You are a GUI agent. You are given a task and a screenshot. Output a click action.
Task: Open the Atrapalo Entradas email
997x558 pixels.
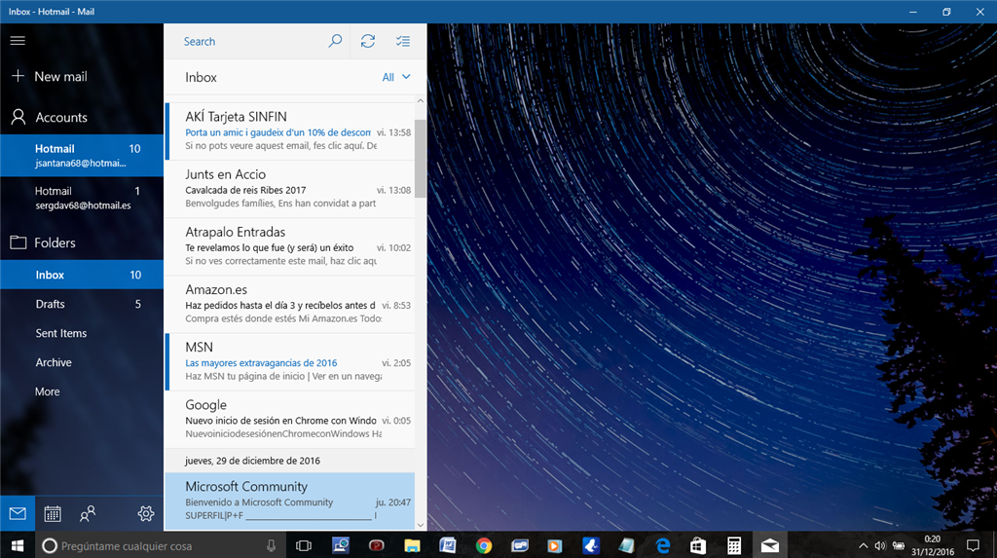click(290, 247)
